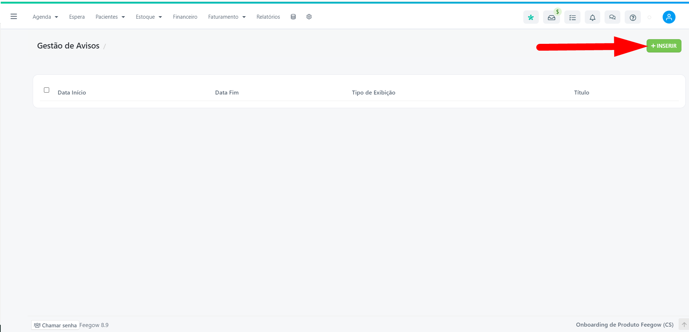Open the Espera menu item

[x=77, y=17]
